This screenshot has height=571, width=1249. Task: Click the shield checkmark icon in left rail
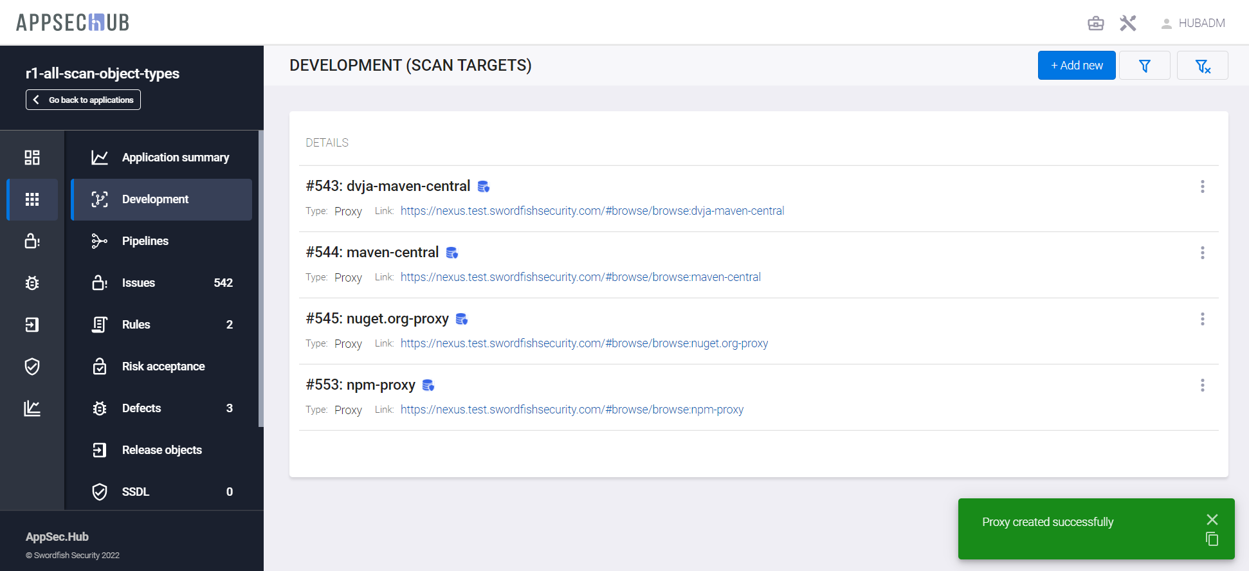(x=32, y=367)
